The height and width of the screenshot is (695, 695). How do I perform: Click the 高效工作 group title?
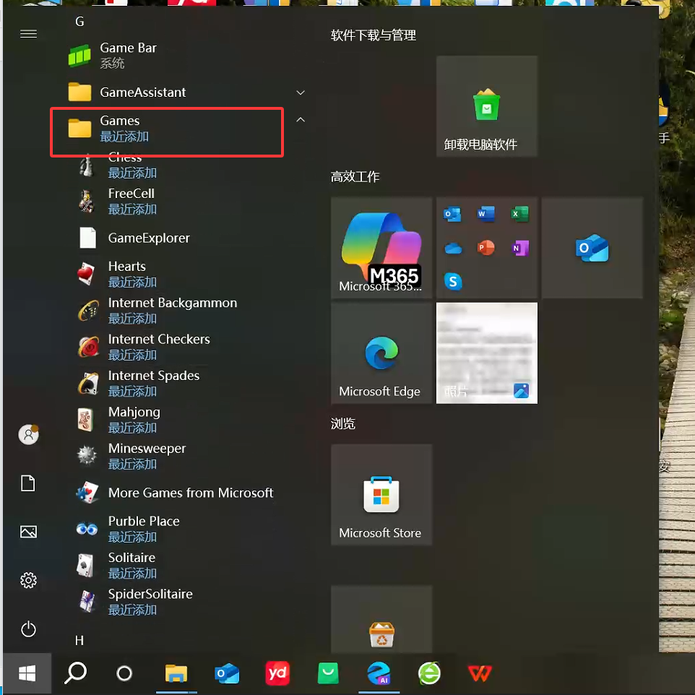pos(355,177)
